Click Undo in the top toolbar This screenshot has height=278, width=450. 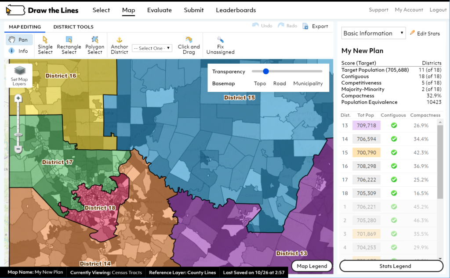pos(262,26)
